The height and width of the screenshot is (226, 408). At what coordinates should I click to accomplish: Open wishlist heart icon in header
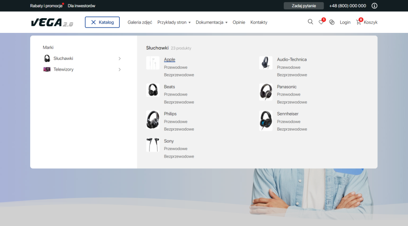[321, 22]
